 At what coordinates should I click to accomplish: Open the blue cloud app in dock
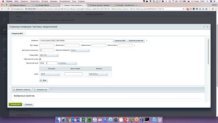coord(110,120)
